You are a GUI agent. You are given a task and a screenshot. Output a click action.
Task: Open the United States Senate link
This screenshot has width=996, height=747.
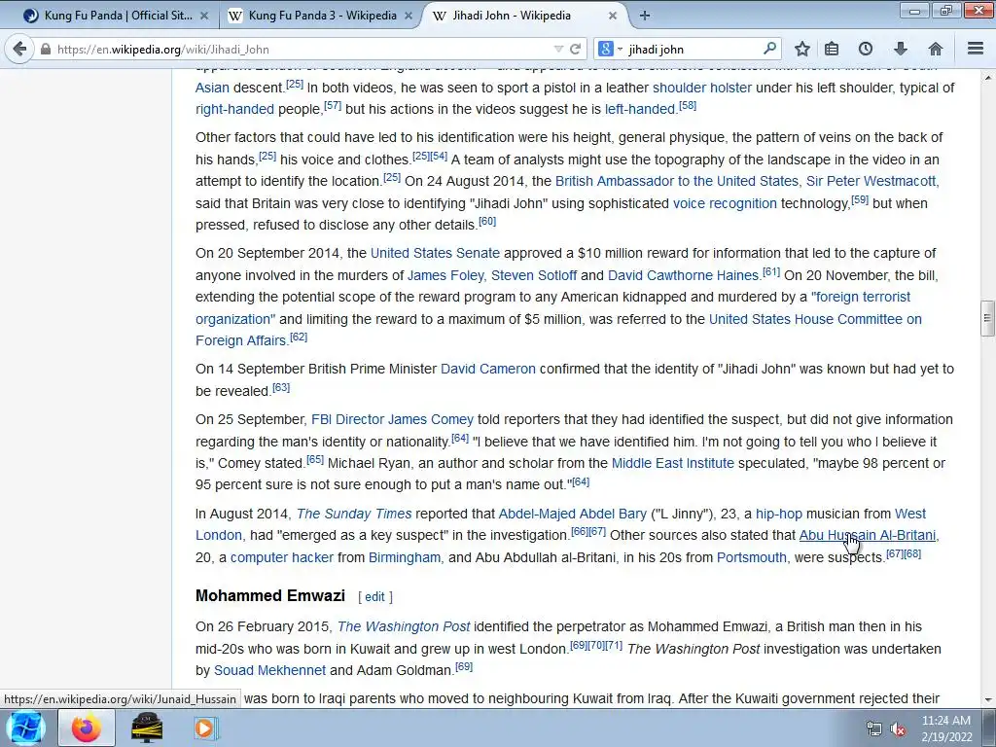[435, 253]
